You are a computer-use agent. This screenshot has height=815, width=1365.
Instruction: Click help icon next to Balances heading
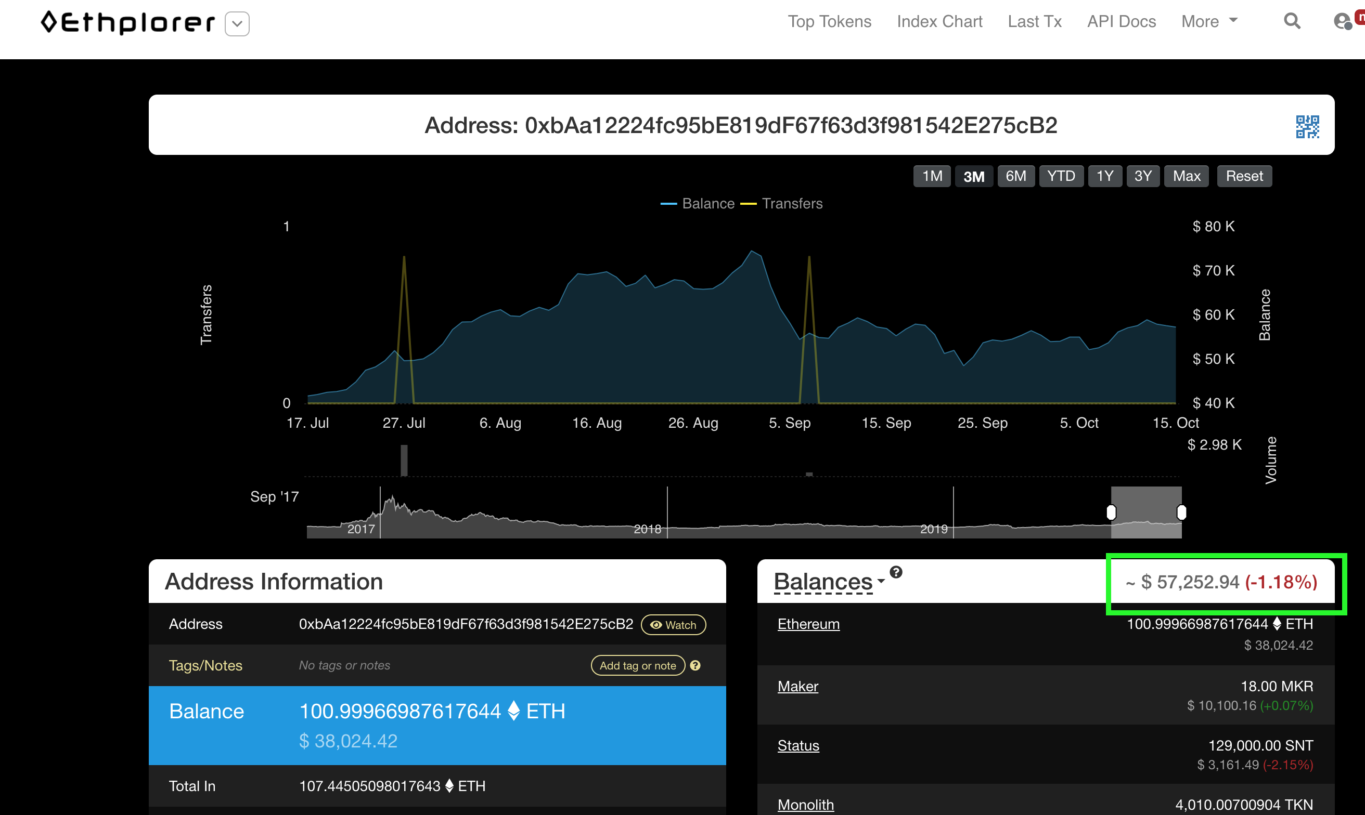click(x=896, y=572)
